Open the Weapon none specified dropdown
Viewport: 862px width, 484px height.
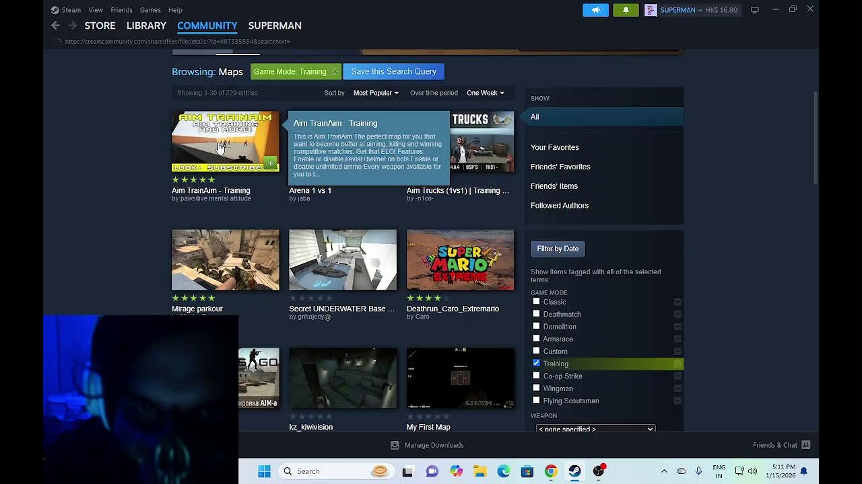click(x=595, y=429)
